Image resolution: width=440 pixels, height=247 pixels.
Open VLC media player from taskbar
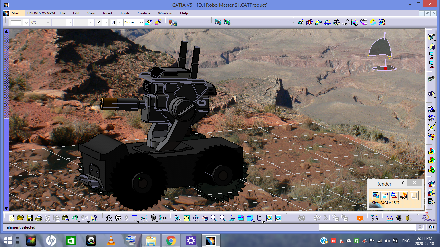111,241
